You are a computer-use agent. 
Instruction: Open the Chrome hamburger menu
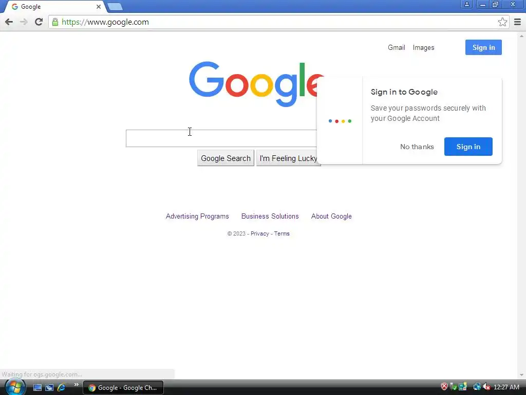[517, 22]
